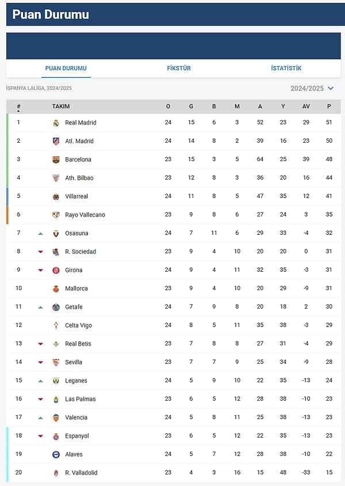Open the İSTATİSTİK tab
This screenshot has height=486, width=345.
coord(286,68)
